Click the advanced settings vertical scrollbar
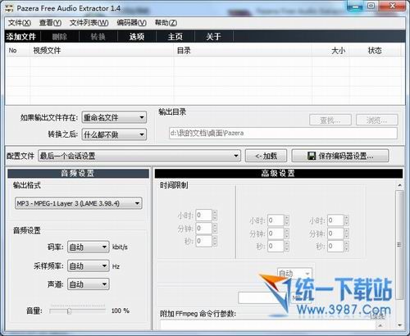This screenshot has height=336, width=410. [399, 245]
